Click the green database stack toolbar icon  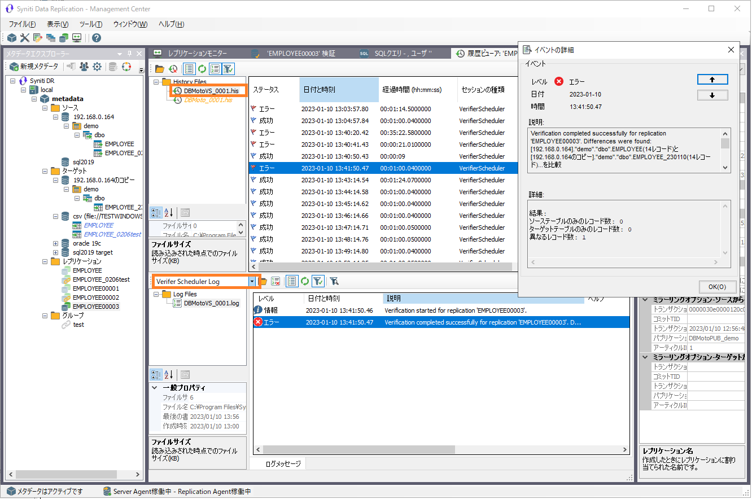click(64, 38)
